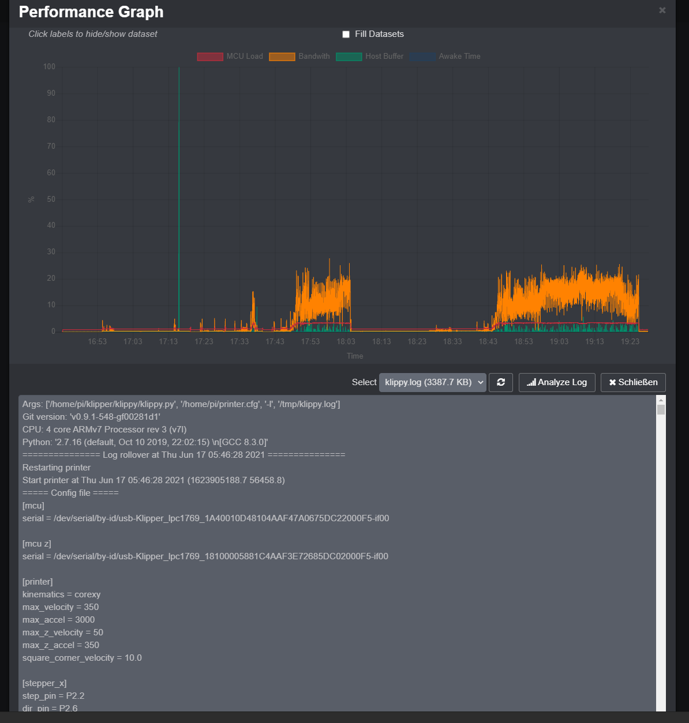Enable the Fill Datasets checkbox
Screen dimensions: 689x723
[x=346, y=34]
